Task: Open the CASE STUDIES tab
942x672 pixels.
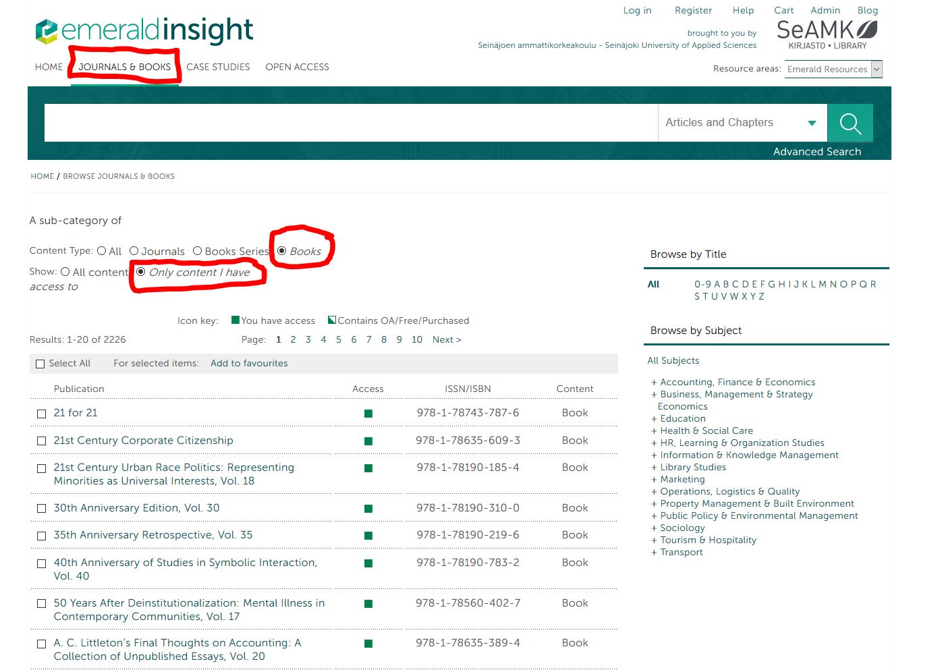Action: (x=218, y=67)
